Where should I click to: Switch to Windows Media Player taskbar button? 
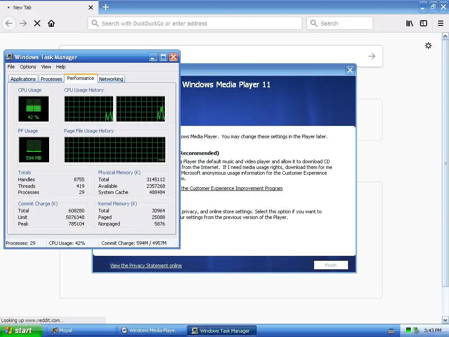point(151,330)
